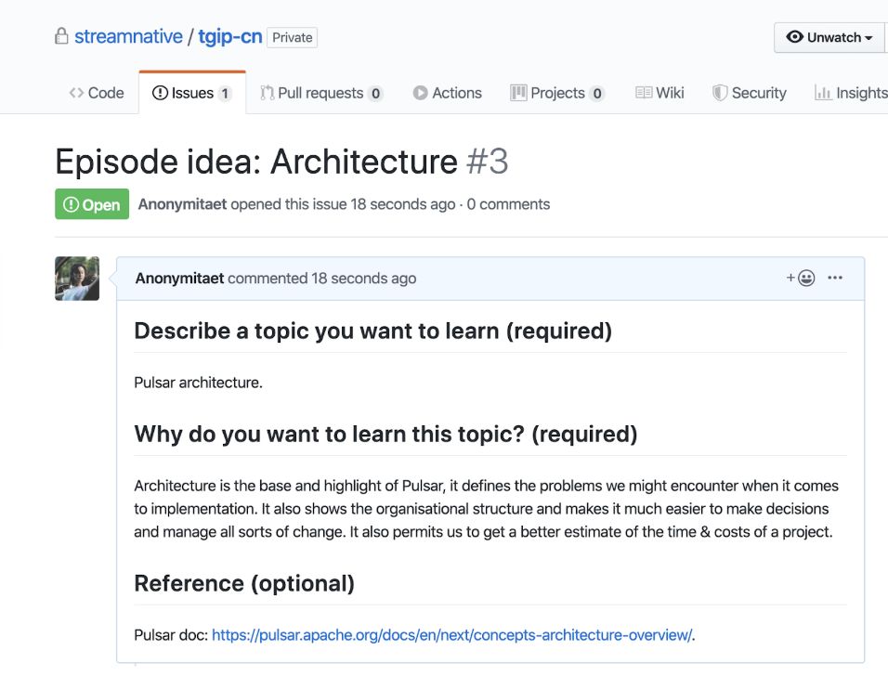Open the commenter's avatar thumbnail

[x=77, y=279]
